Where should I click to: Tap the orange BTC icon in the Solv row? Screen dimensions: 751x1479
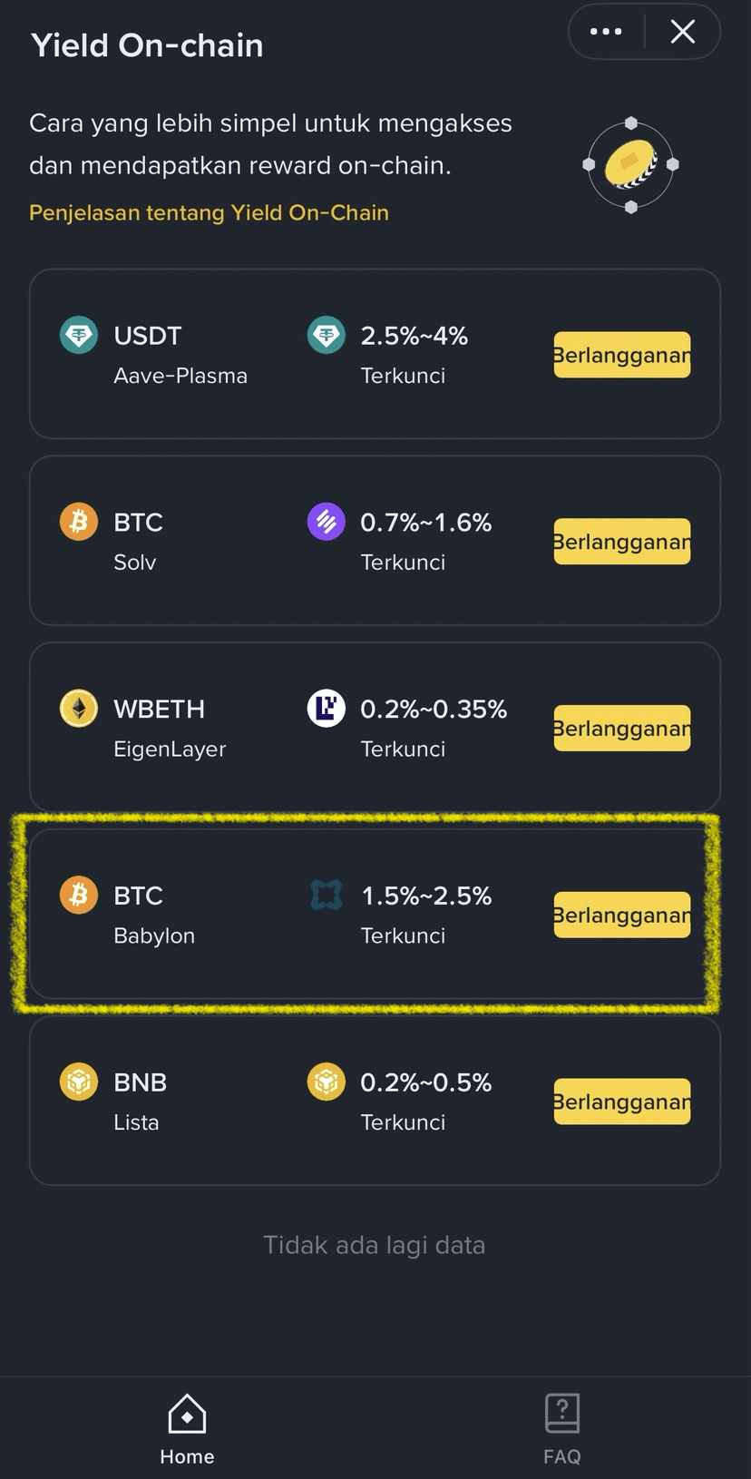[79, 522]
